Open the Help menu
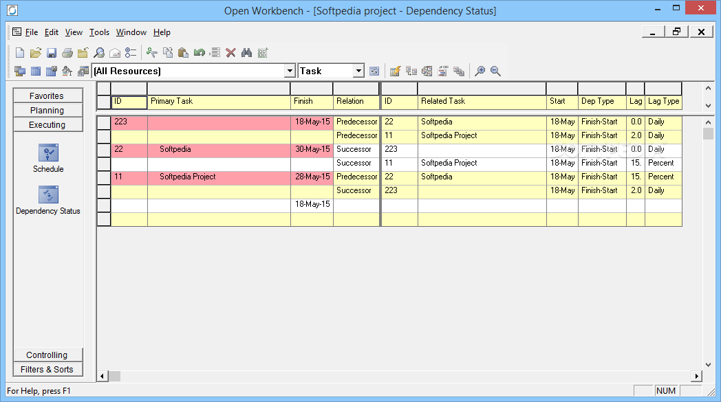Viewport: 721px width, 402px height. point(162,32)
